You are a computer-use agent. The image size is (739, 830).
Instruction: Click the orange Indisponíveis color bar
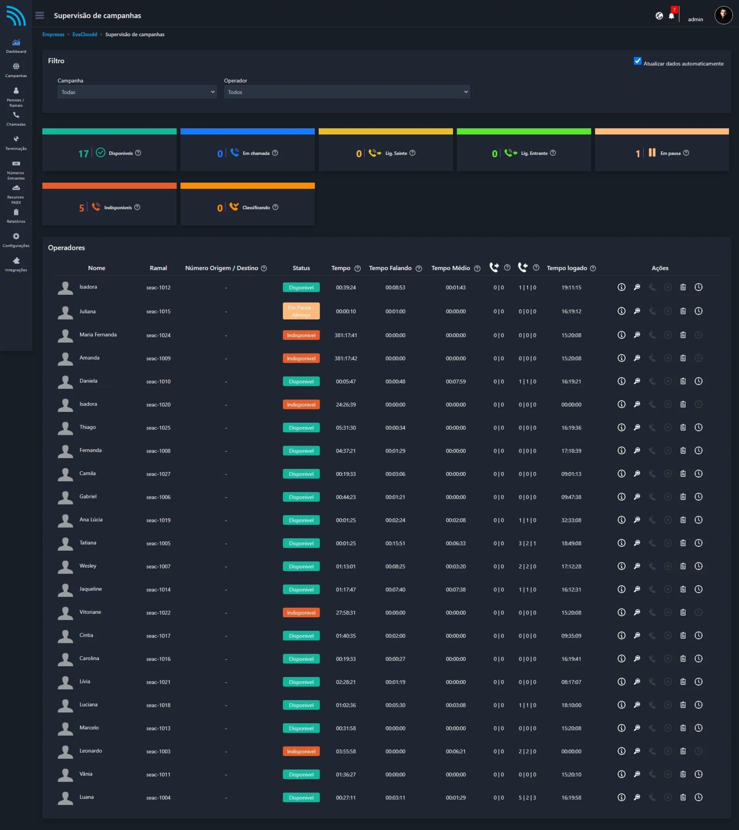click(109, 186)
